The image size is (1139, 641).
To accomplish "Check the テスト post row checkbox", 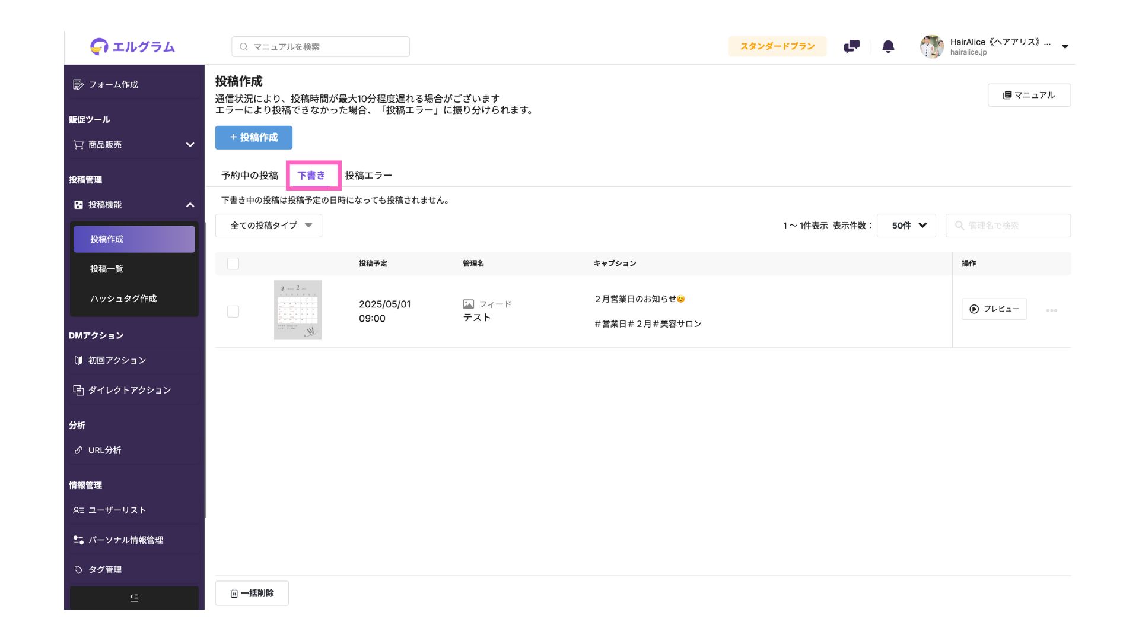I will [x=233, y=312].
